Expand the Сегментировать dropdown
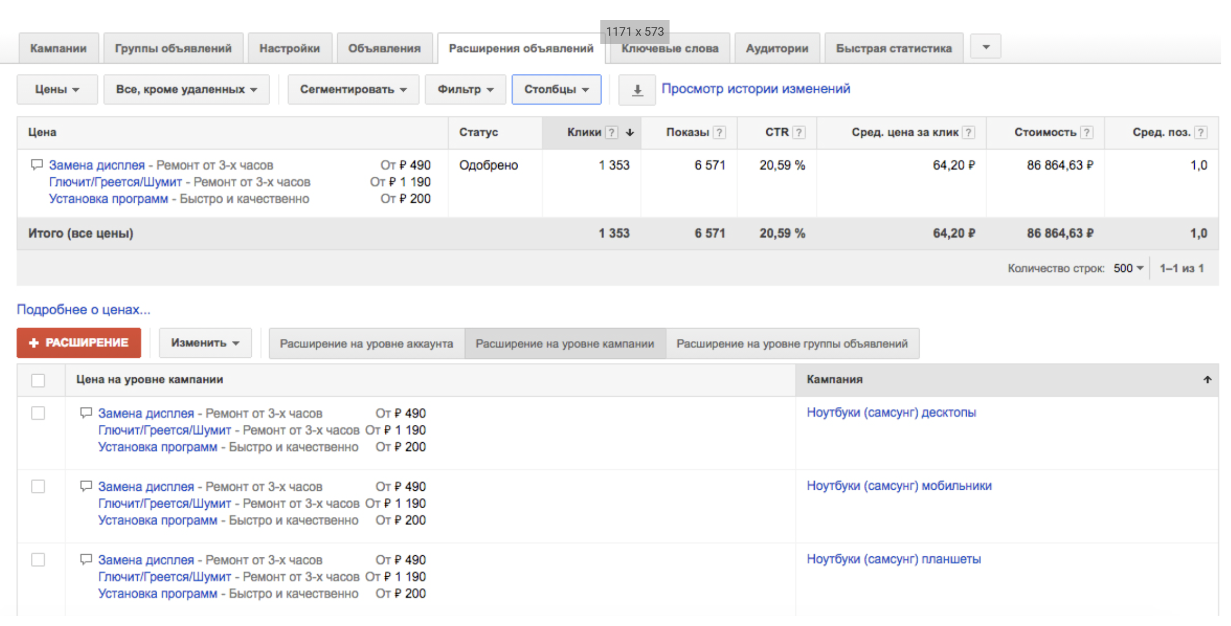The height and width of the screenshot is (626, 1231). [x=353, y=90]
